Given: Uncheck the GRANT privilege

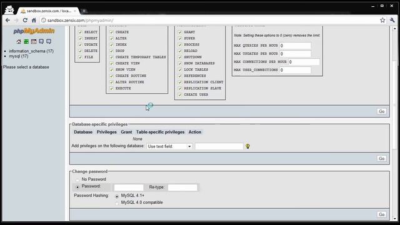Looking at the screenshot, I should [180, 32].
